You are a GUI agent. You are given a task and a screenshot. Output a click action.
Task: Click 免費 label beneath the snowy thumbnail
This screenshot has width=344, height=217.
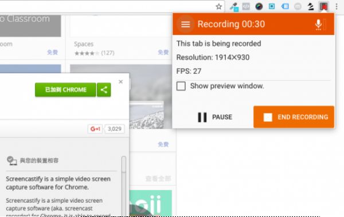click(x=163, y=144)
